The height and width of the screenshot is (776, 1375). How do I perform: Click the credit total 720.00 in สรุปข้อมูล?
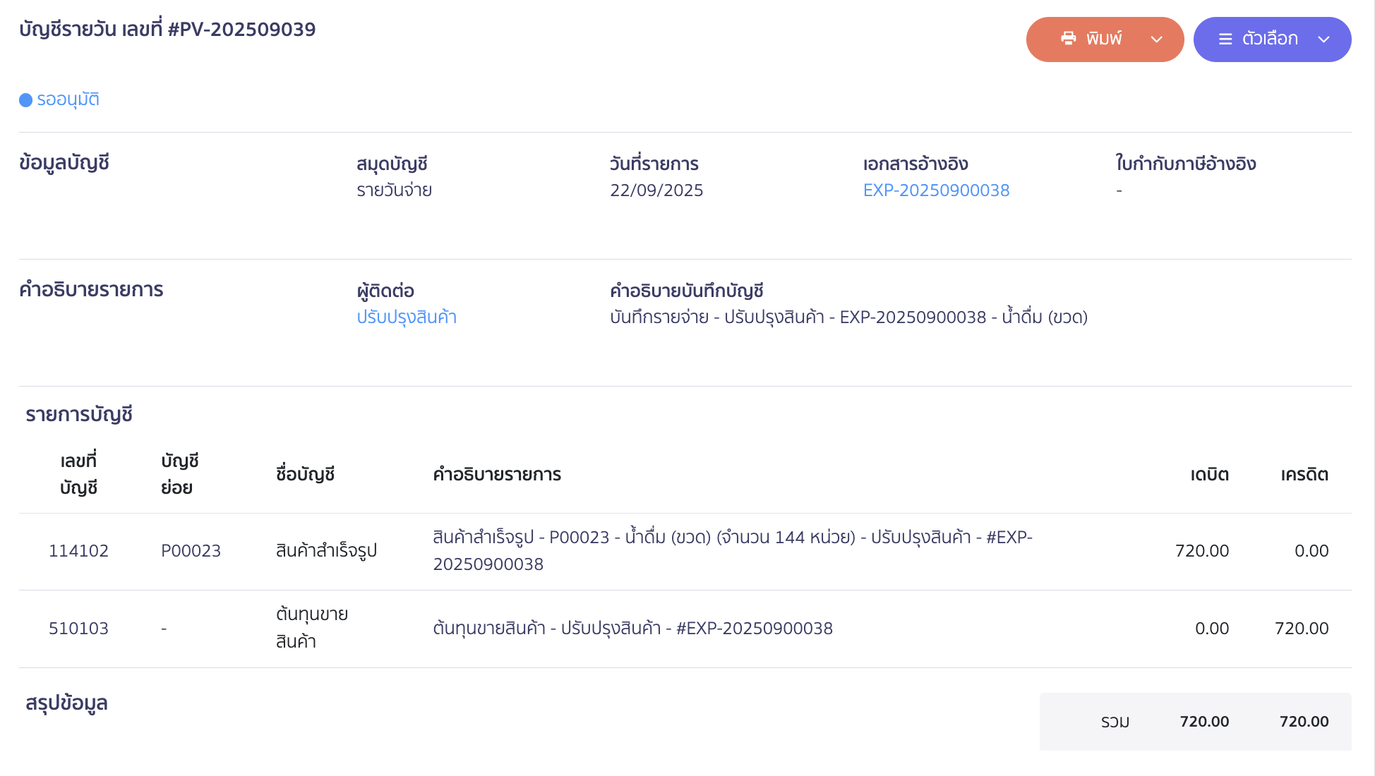tap(1304, 722)
